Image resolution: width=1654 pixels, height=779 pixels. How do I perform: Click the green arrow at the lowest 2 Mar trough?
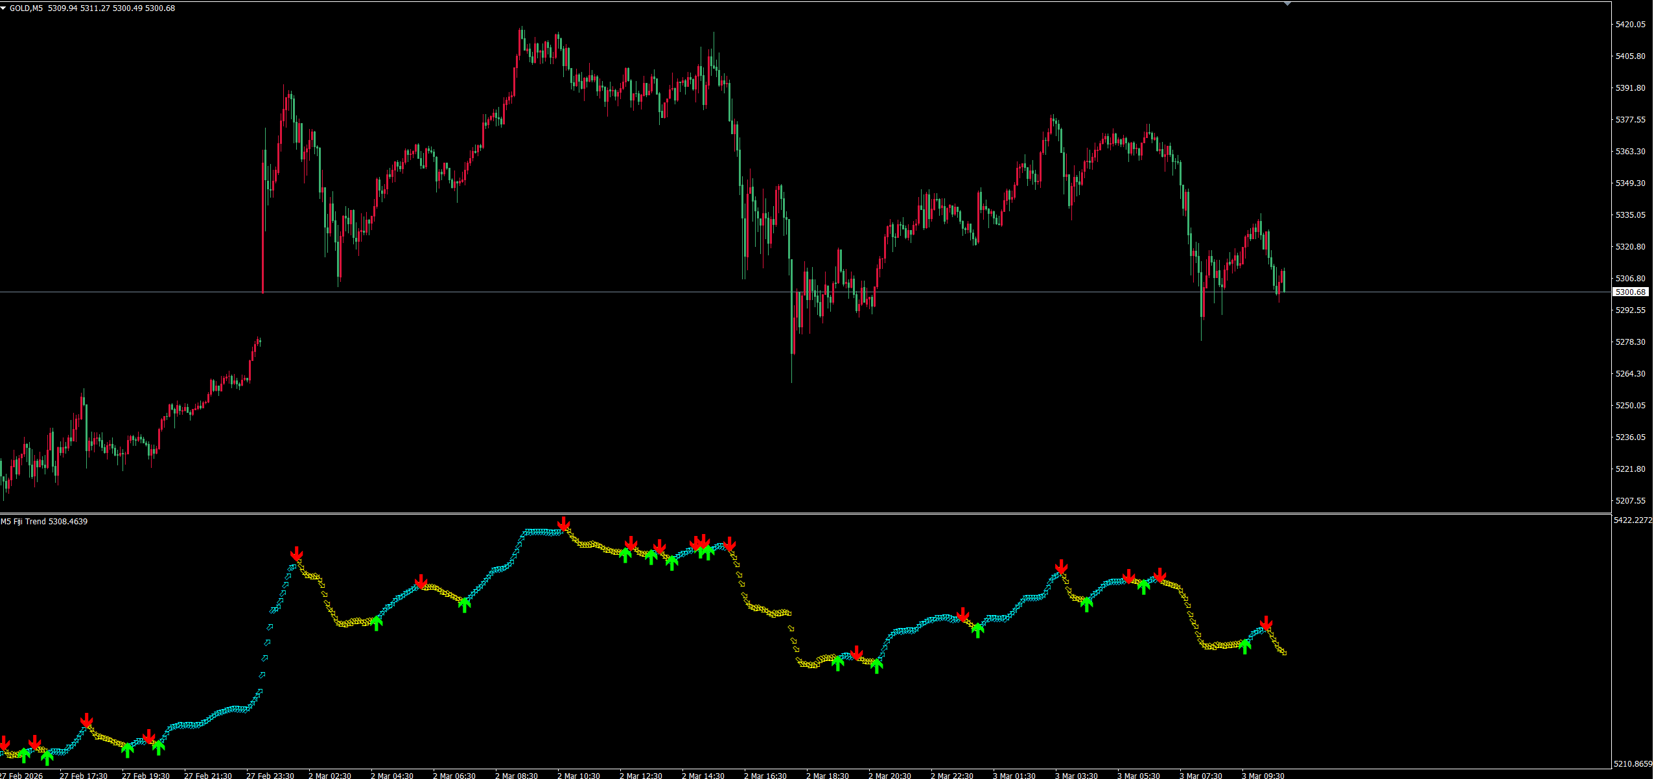click(876, 666)
